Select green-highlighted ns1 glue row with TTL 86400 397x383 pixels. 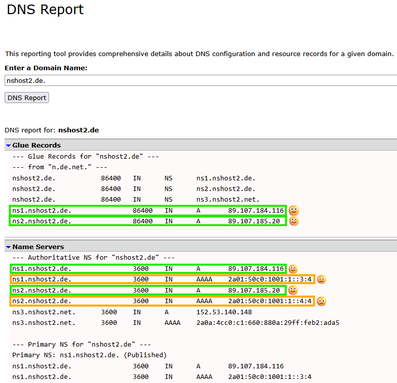(x=148, y=211)
